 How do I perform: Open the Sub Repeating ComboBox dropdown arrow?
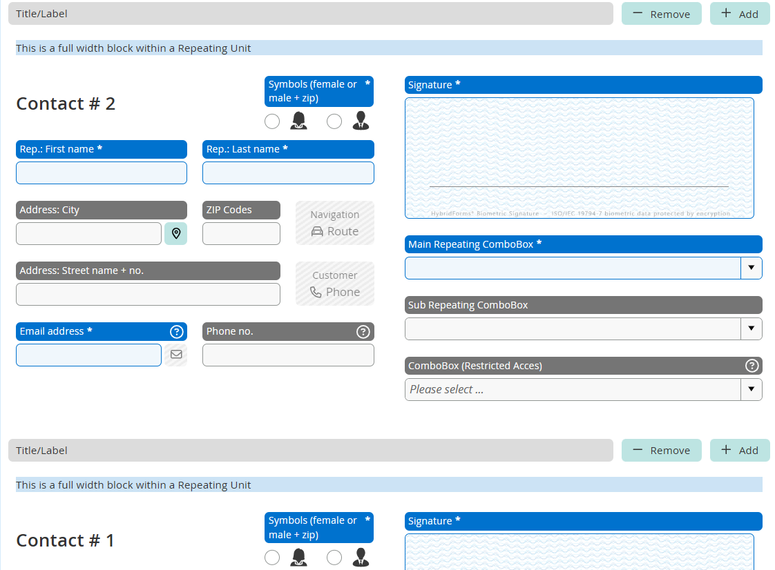click(x=751, y=328)
